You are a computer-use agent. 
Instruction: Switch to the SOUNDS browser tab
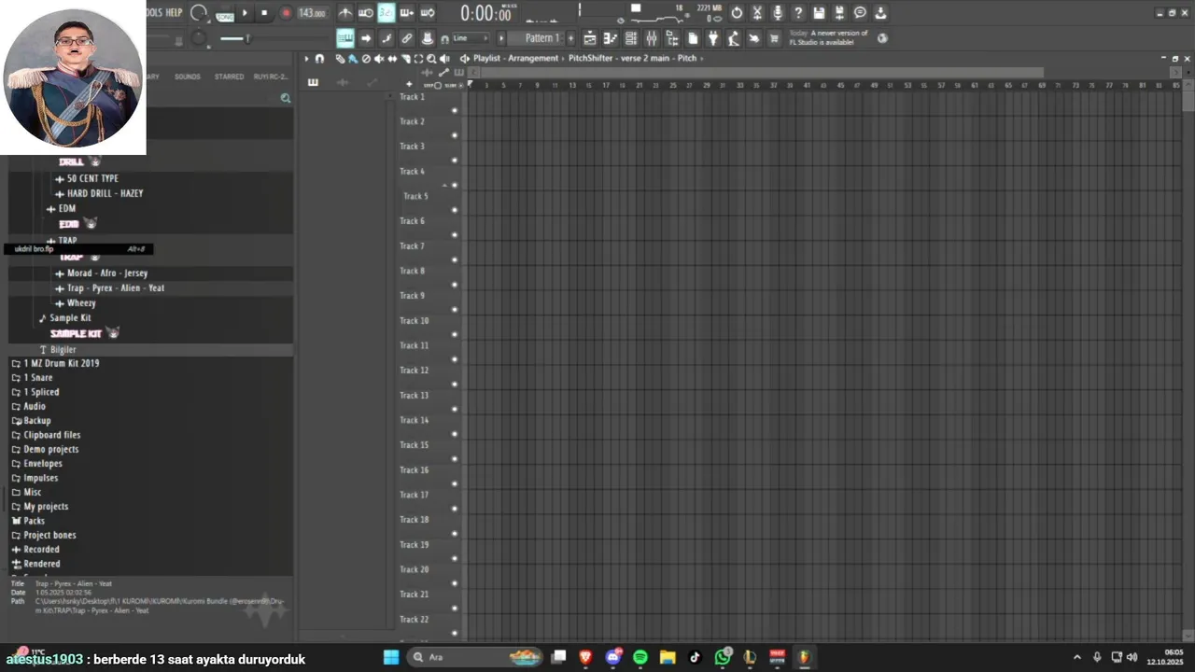[188, 77]
